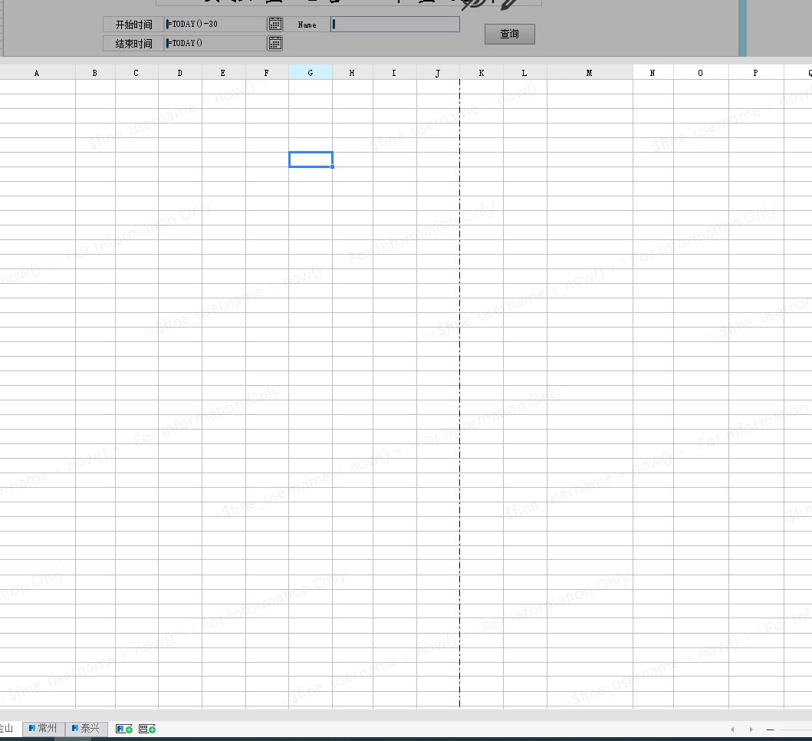Select column F header
Viewport: 812px width, 741px height.
point(267,73)
